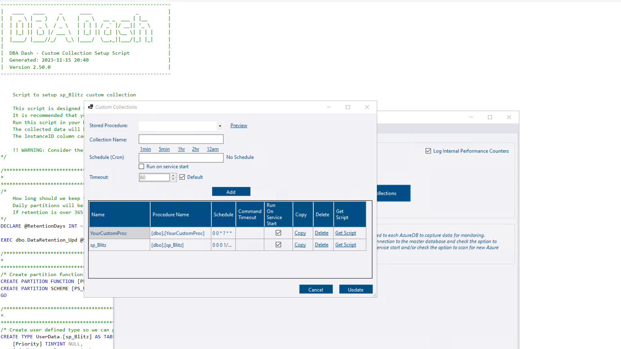Image resolution: width=621 pixels, height=349 pixels.
Task: Click the Update button
Action: pos(355,289)
